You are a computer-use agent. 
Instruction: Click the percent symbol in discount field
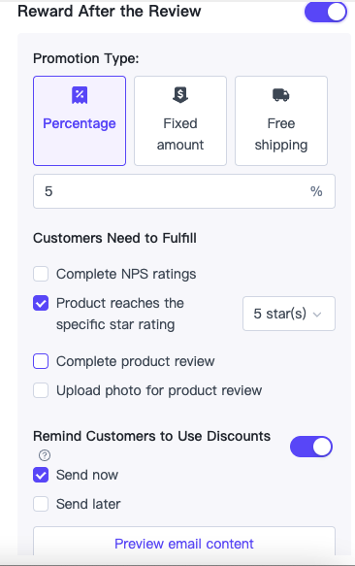pyautogui.click(x=316, y=191)
